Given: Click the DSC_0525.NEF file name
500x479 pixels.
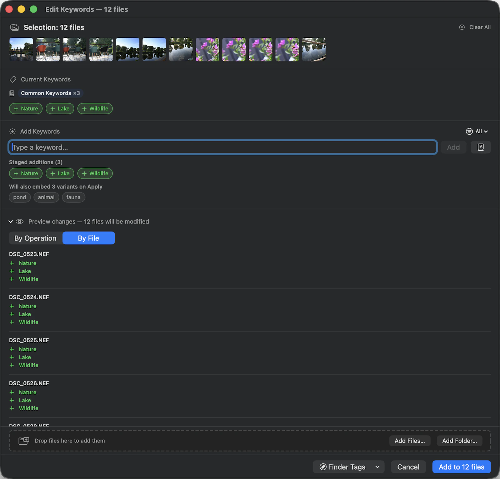Looking at the screenshot, I should click(29, 340).
